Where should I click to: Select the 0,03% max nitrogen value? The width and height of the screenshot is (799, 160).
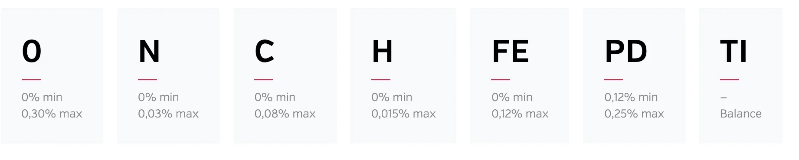(168, 114)
